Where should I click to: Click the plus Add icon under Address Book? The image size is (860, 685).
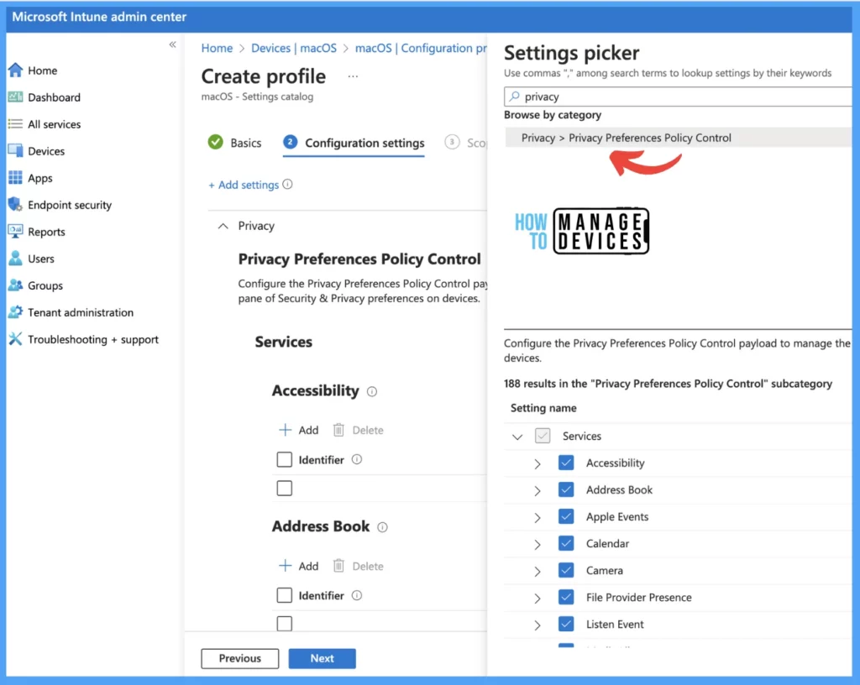click(285, 566)
